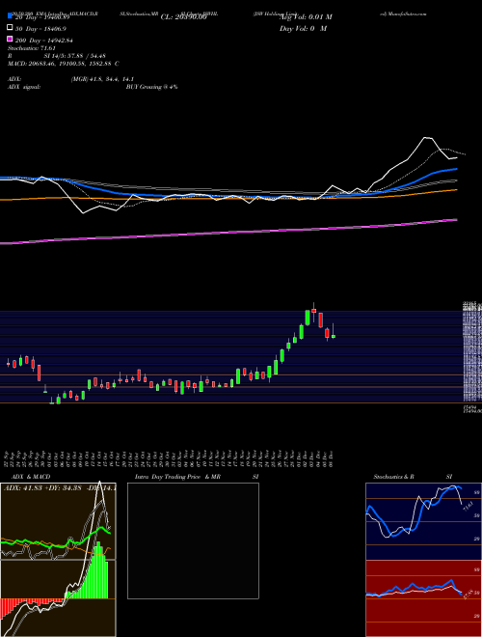Click the 'BUY Growing @ 4%' signal text
Viewport: 482px width, 637px height.
pyautogui.click(x=151, y=87)
